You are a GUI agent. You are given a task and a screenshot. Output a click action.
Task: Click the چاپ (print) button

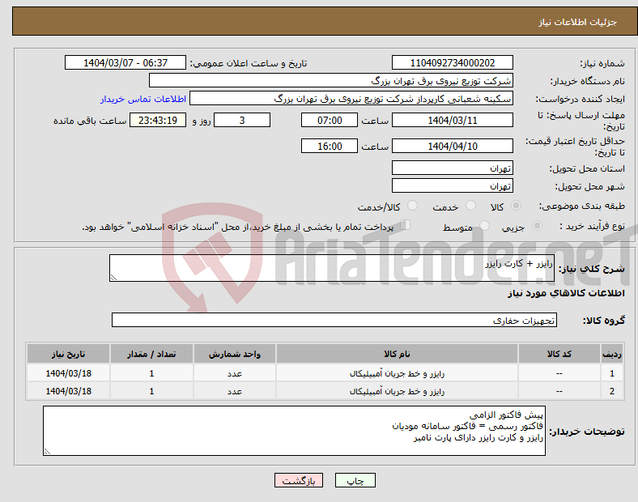click(355, 480)
